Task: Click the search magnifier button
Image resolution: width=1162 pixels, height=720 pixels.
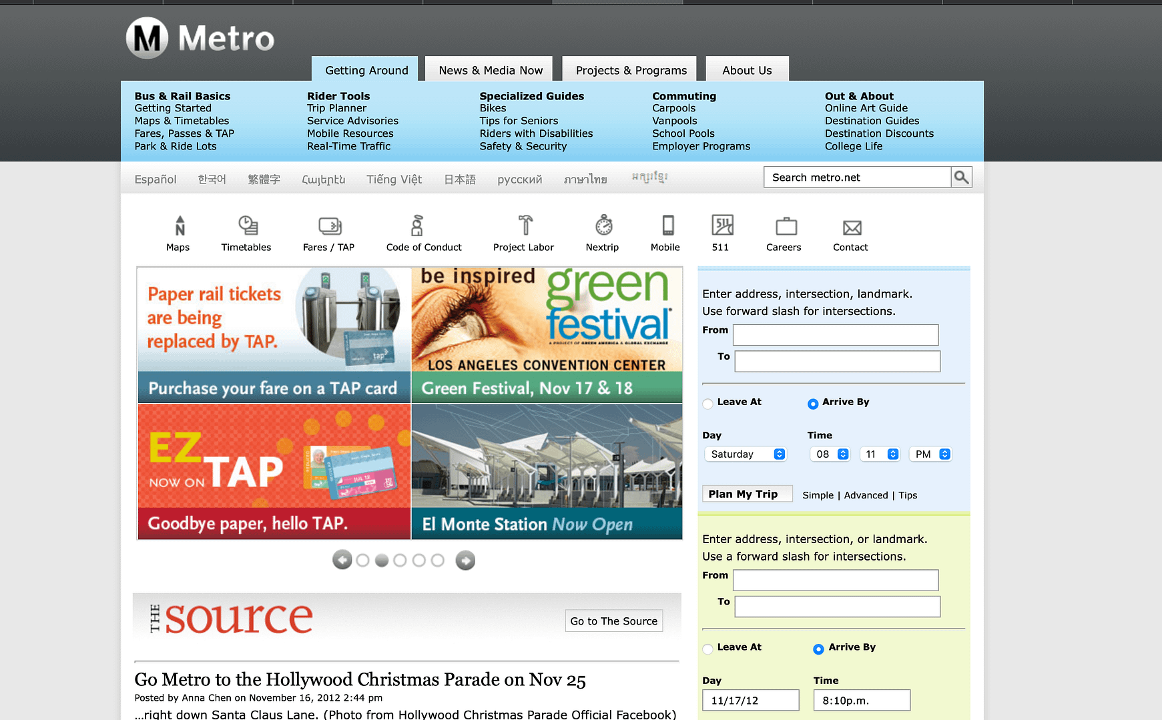Action: pos(961,177)
